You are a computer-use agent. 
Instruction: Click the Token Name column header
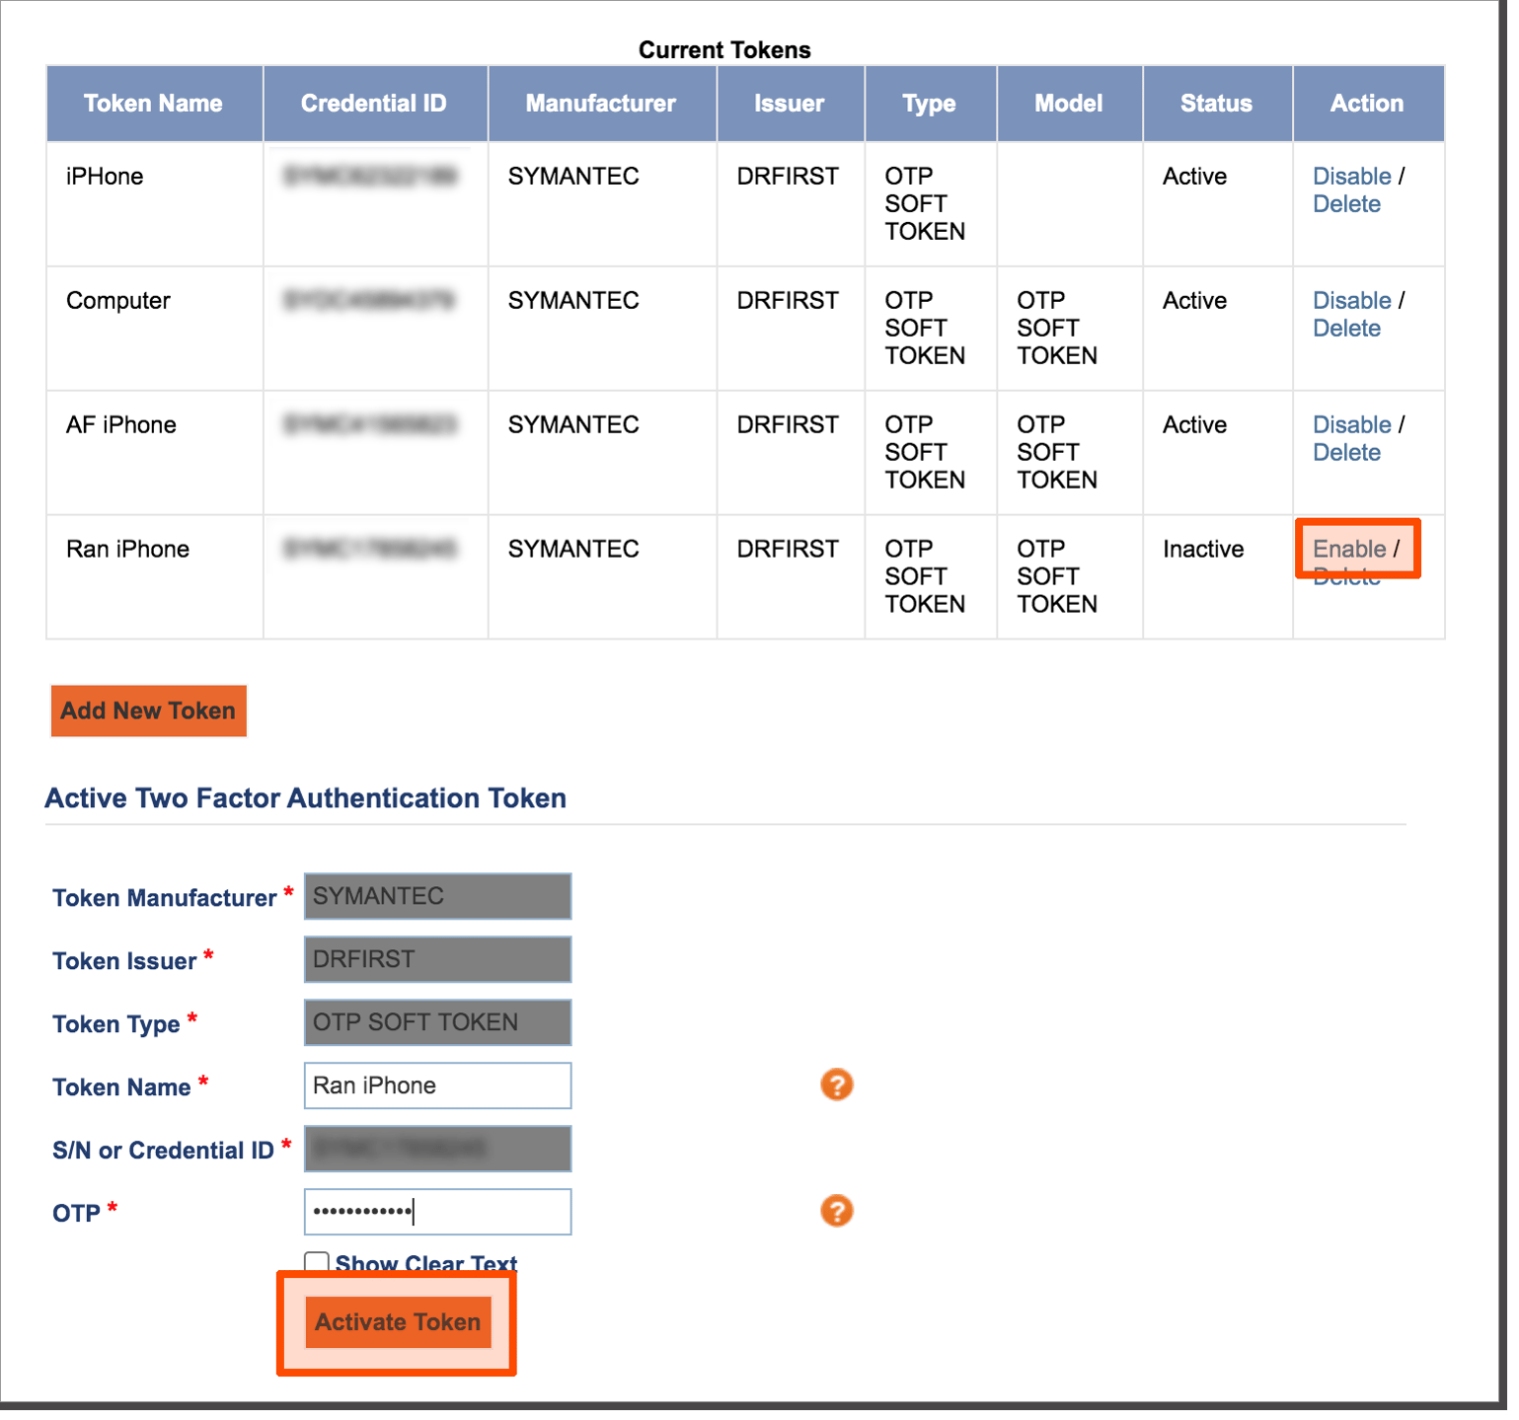coord(153,103)
